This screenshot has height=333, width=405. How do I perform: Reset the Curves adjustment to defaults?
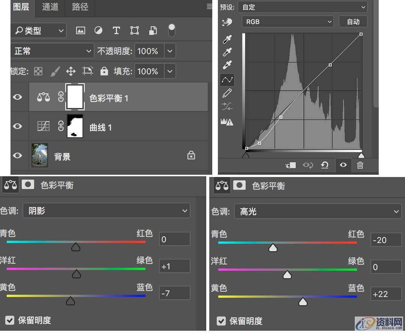click(325, 165)
